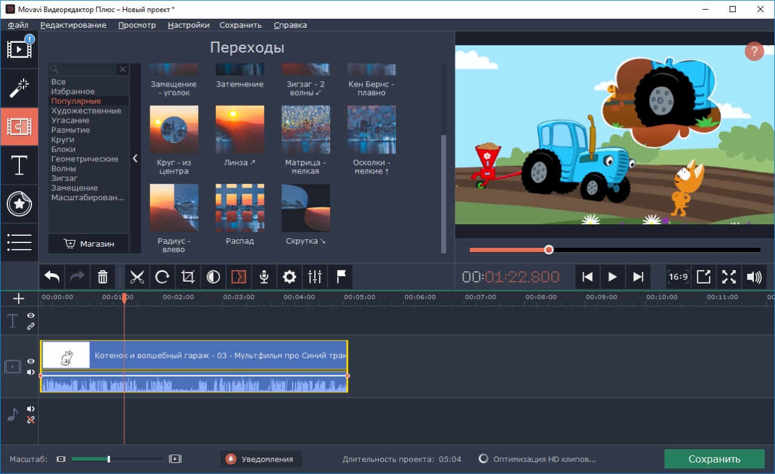Open the Настройки menu

click(x=188, y=25)
